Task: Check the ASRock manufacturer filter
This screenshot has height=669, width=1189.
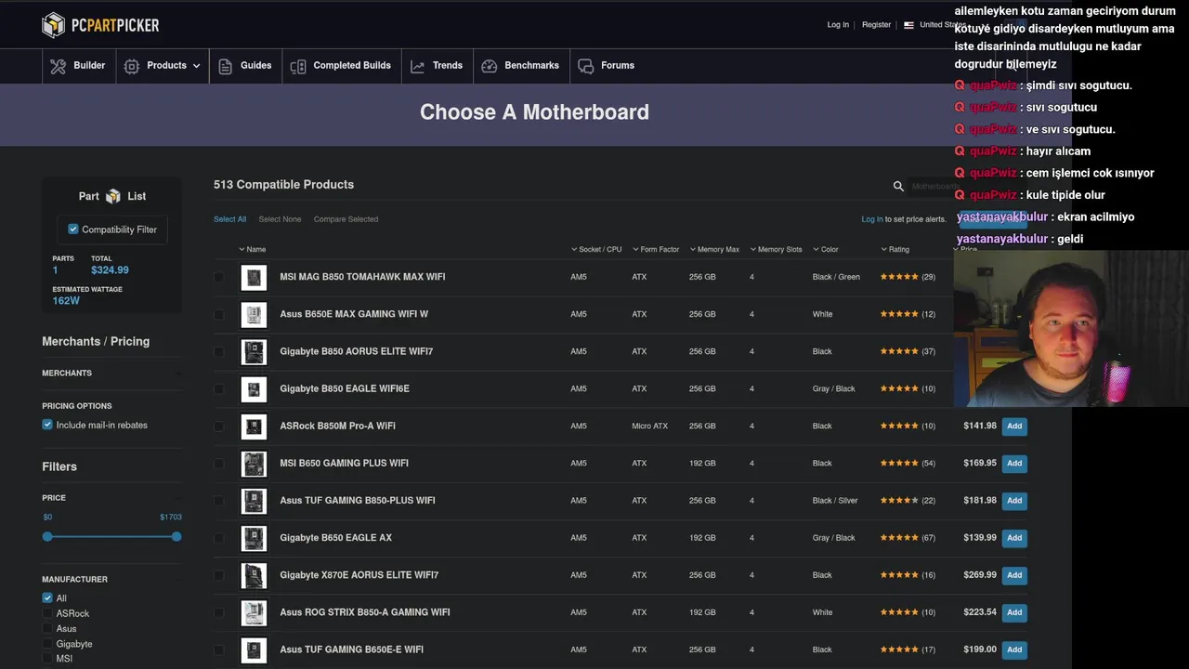Action: 47,613
